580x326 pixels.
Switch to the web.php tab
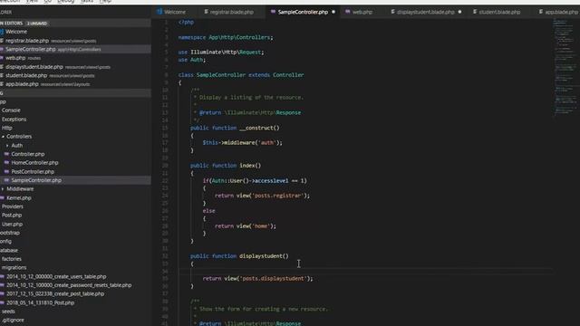pyautogui.click(x=362, y=12)
